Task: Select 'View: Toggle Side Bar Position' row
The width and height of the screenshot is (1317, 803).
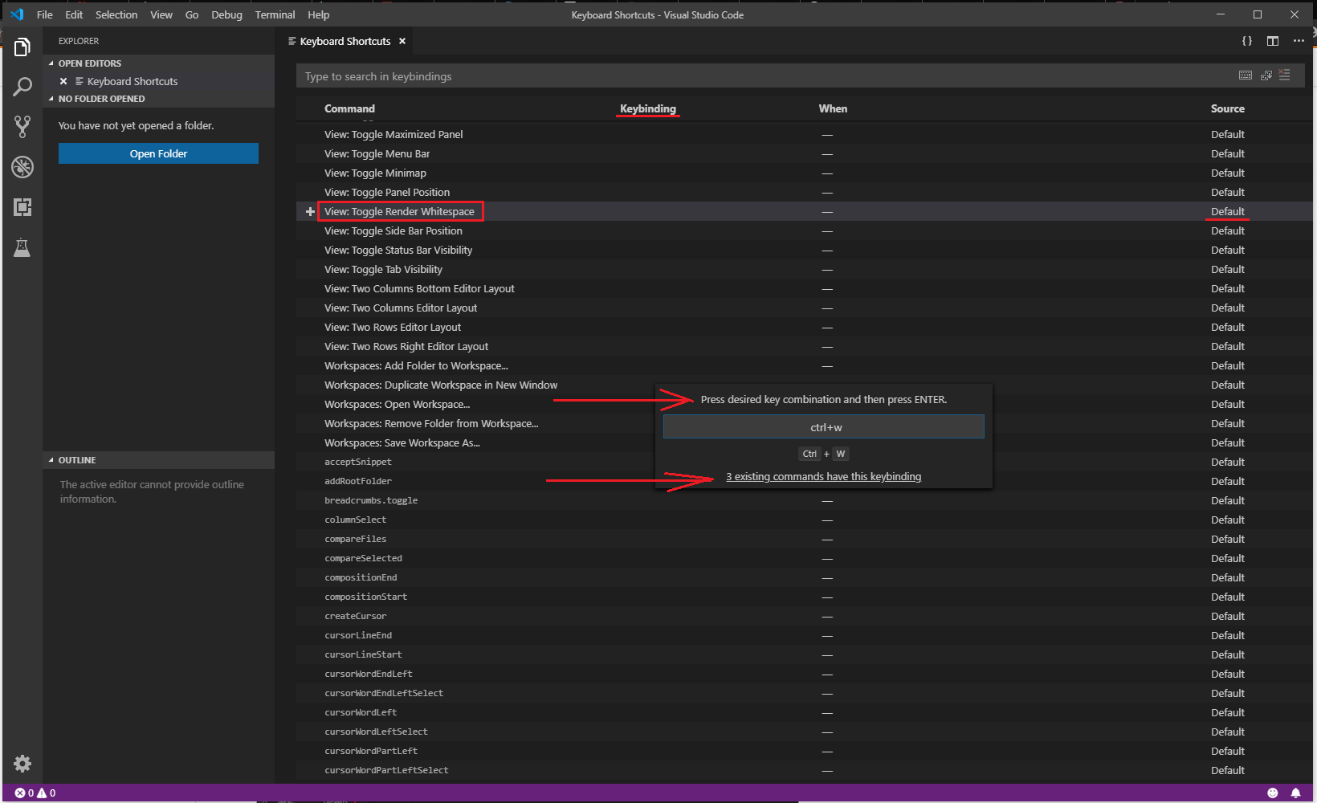Action: (x=804, y=230)
